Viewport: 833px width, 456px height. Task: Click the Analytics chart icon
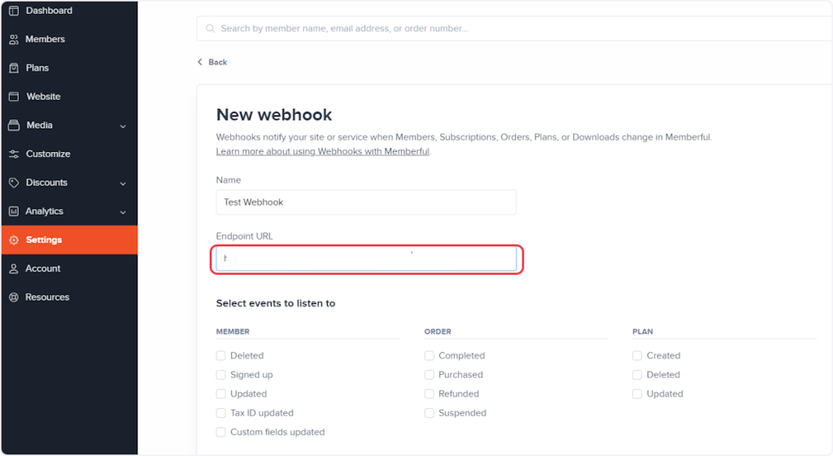pyautogui.click(x=14, y=211)
